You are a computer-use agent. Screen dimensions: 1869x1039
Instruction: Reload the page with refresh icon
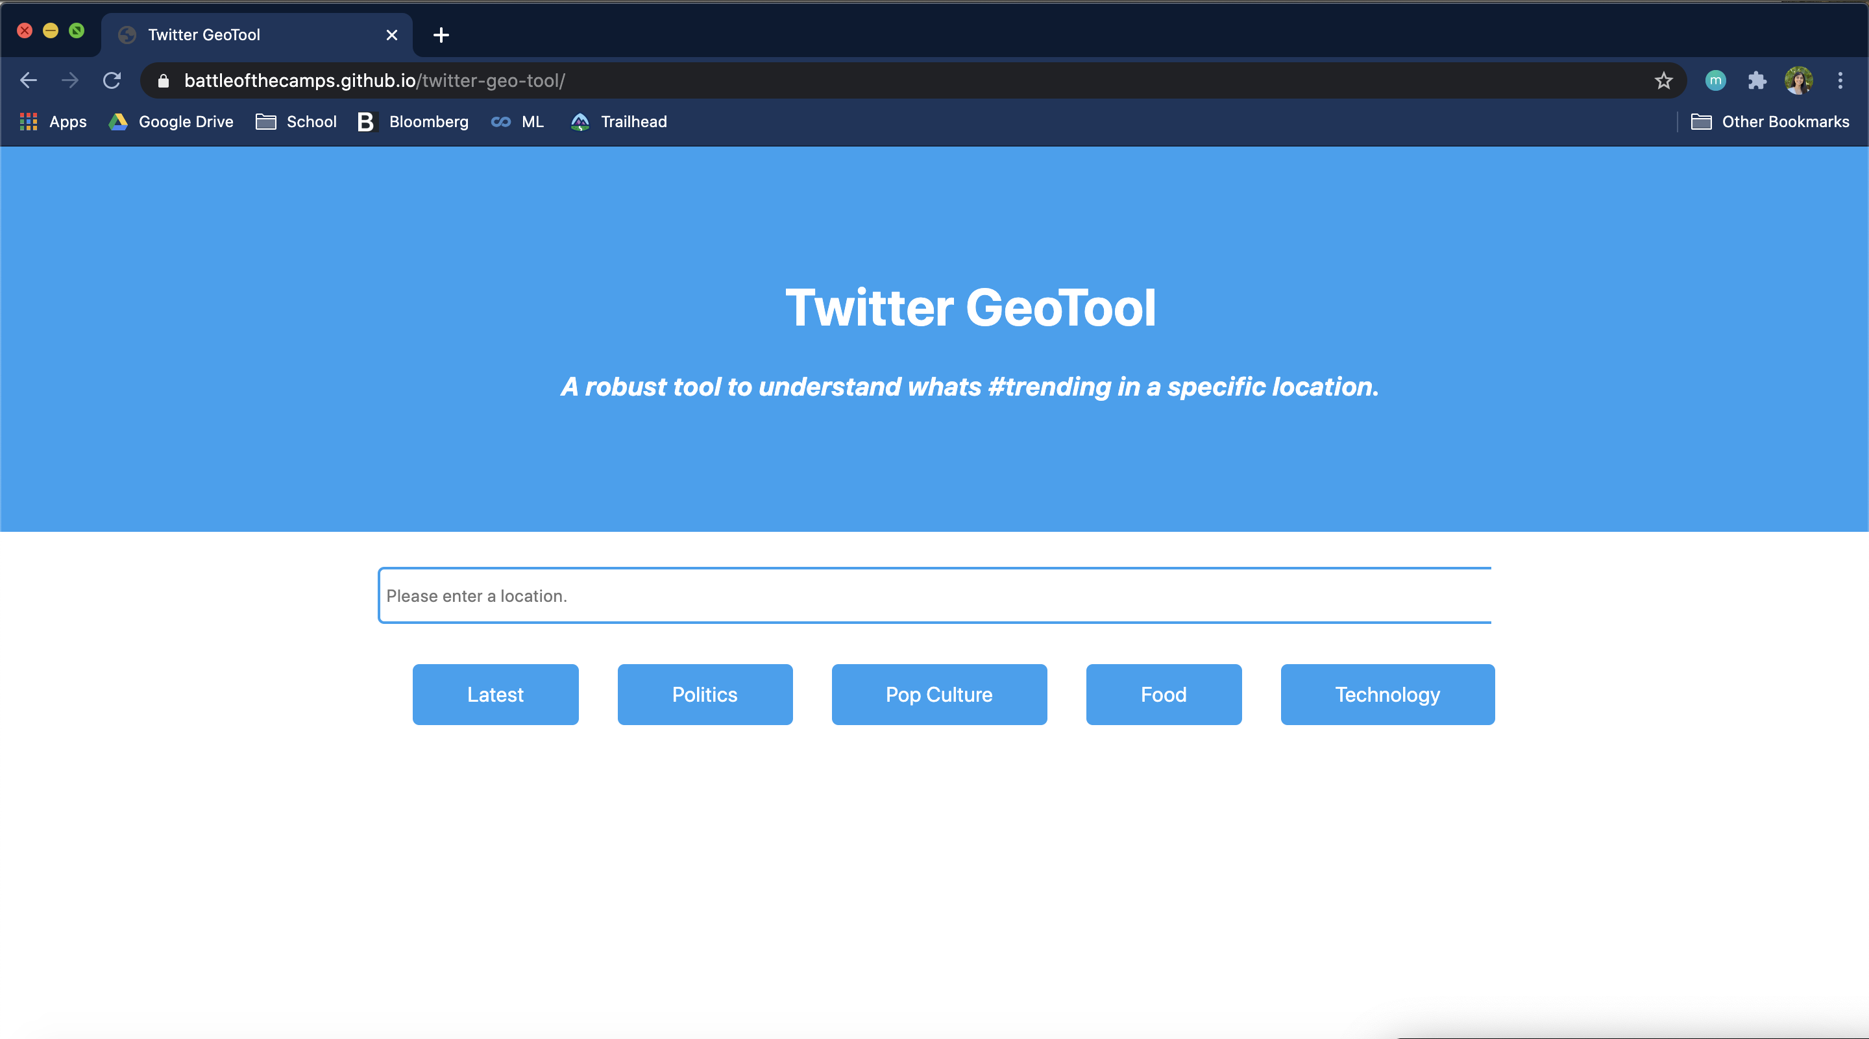point(112,80)
